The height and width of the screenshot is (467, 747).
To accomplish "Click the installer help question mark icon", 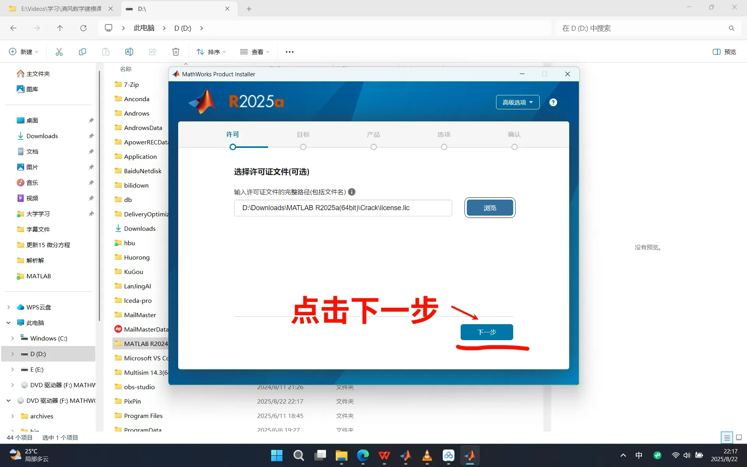I will click(553, 102).
